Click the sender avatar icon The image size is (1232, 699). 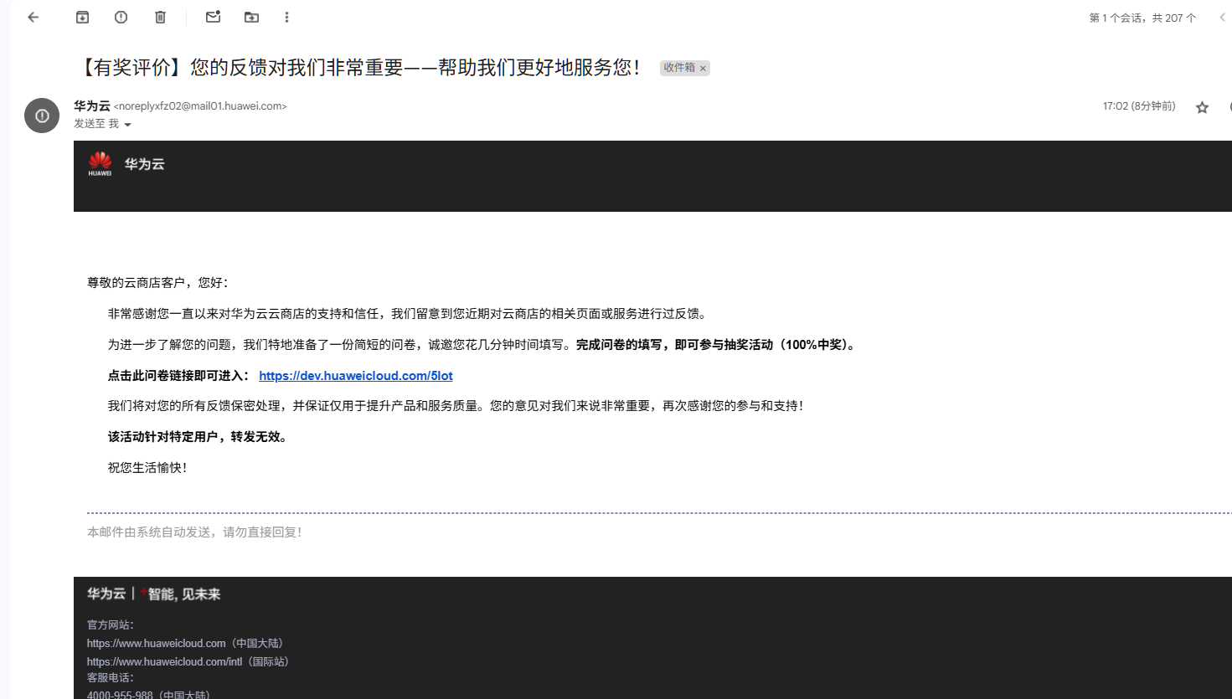pyautogui.click(x=42, y=116)
